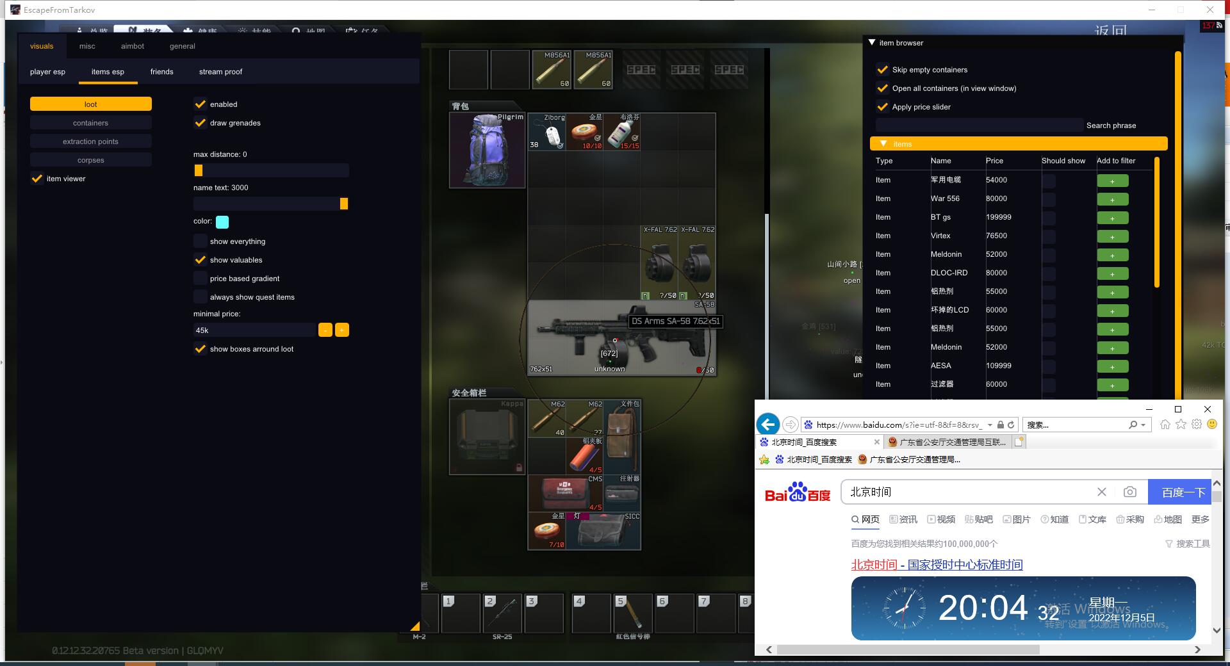Open browser favorites star icon

click(1181, 425)
